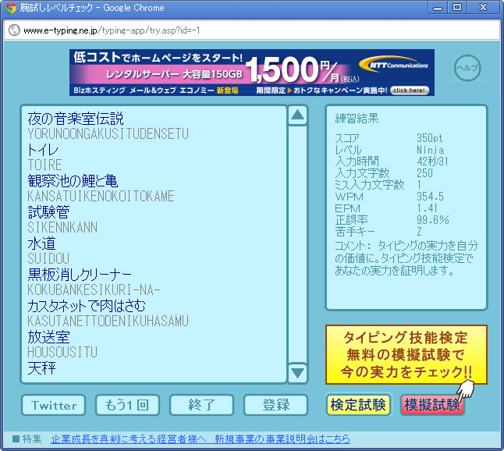
Task: Close the 腕試しレベルチェック window
Action: [x=484, y=8]
